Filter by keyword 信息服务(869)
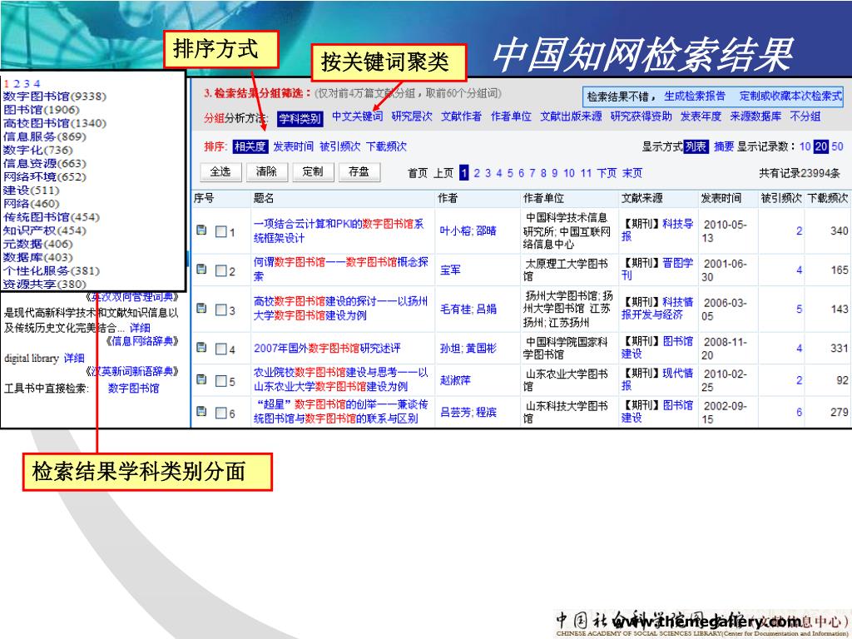The height and width of the screenshot is (639, 852). tap(45, 136)
